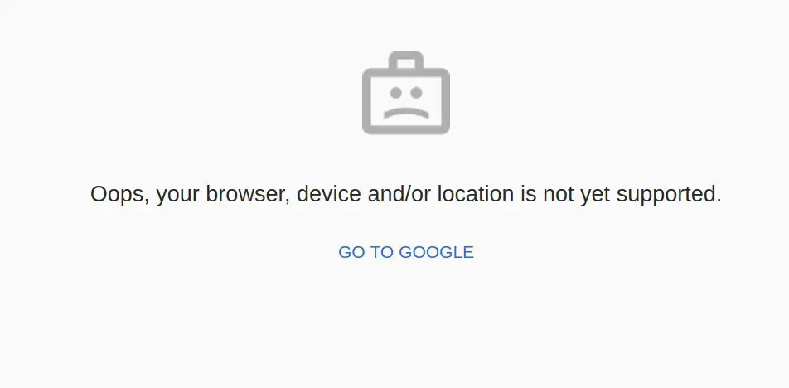This screenshot has height=388, width=789.
Task: Click the word 'your' in the error message
Action: pos(177,196)
